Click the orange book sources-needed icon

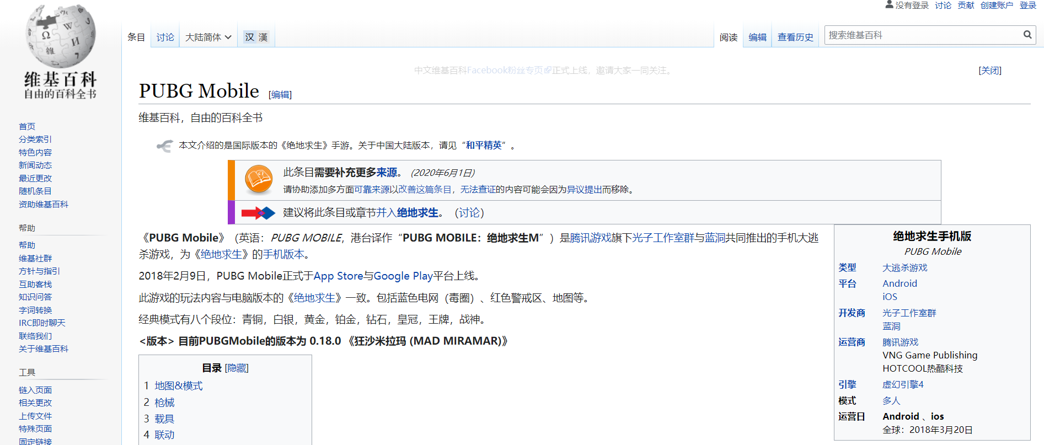259,179
